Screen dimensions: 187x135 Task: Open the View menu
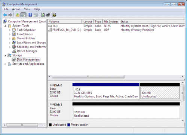point(27,9)
